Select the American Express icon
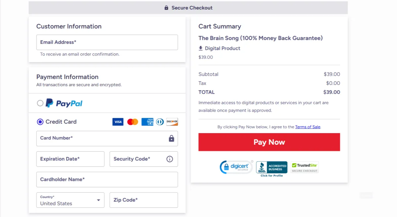The width and height of the screenshot is (397, 217). [x=147, y=122]
